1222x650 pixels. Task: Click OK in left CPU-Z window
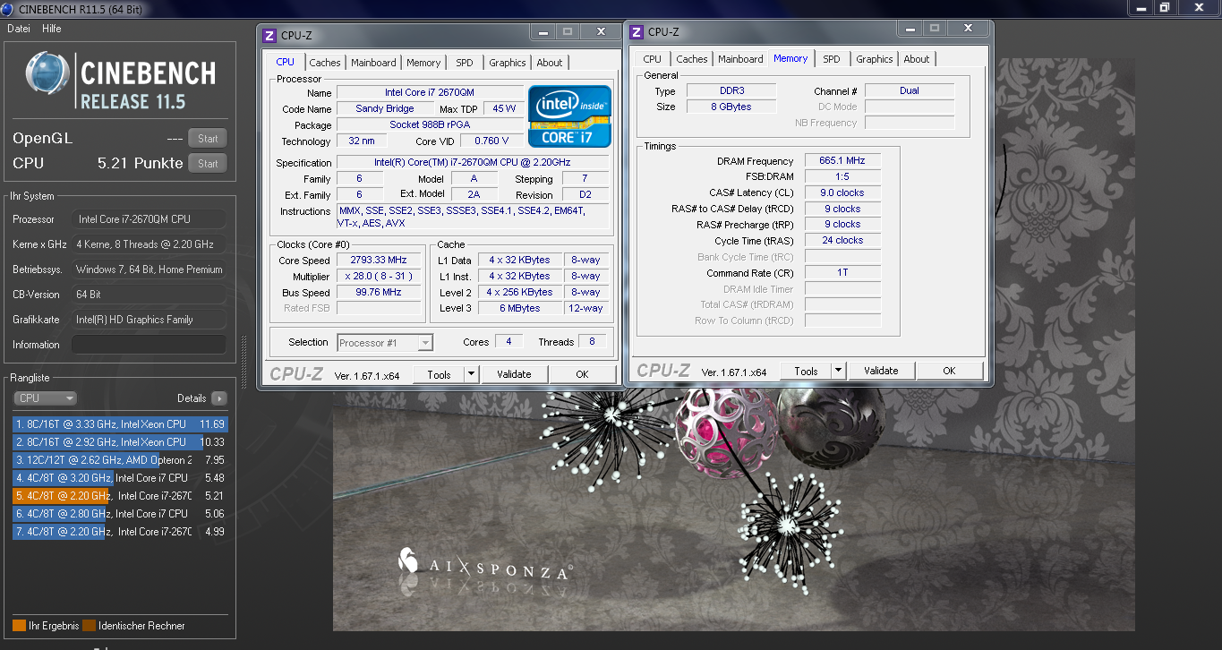(583, 374)
